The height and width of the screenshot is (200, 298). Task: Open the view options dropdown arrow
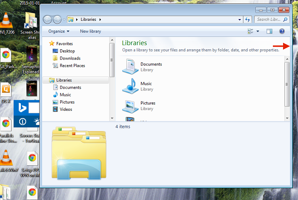point(258,31)
